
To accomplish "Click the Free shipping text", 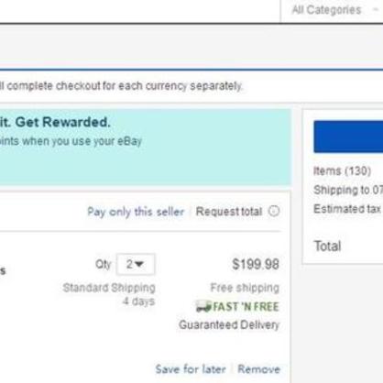I will 245,288.
